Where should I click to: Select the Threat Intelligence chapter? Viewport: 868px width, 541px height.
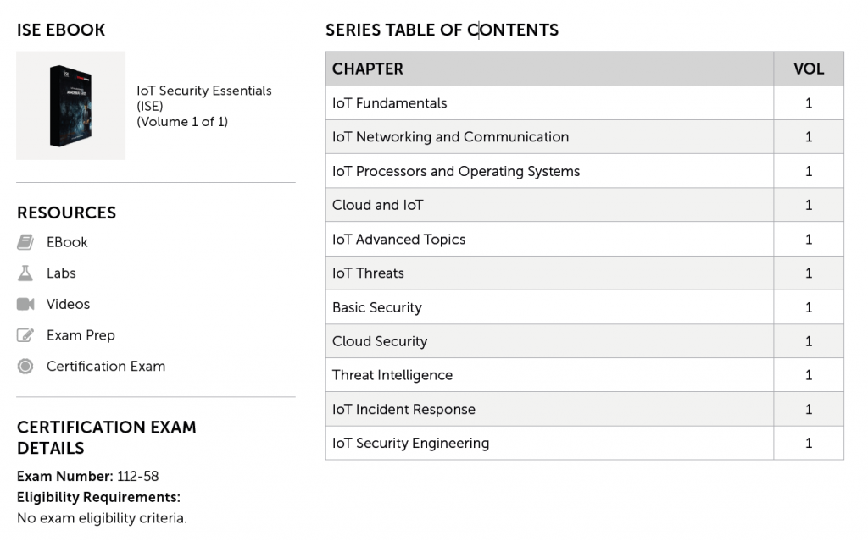coord(392,375)
